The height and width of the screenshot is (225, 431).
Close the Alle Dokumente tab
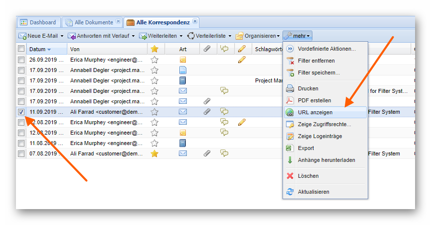click(x=118, y=21)
